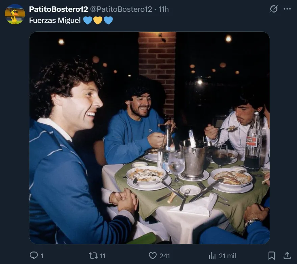Image resolution: width=297 pixels, height=264 pixels.
Task: Click the 11h timestamp
Action: [164, 9]
